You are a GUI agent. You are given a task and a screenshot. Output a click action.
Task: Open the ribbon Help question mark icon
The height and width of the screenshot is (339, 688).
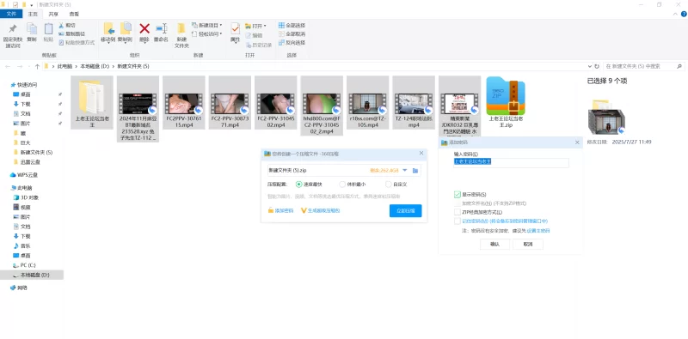(684, 14)
